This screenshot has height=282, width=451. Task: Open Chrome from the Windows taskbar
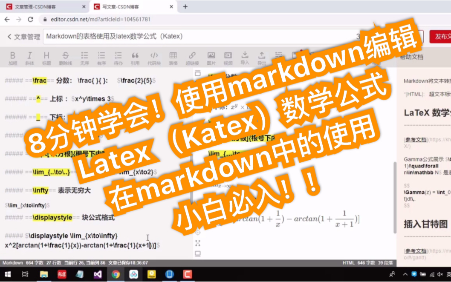(x=116, y=274)
